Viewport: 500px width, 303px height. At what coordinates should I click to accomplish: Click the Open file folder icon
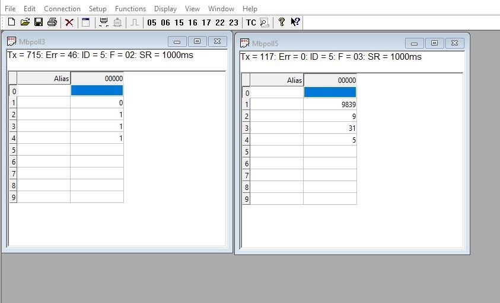(25, 22)
